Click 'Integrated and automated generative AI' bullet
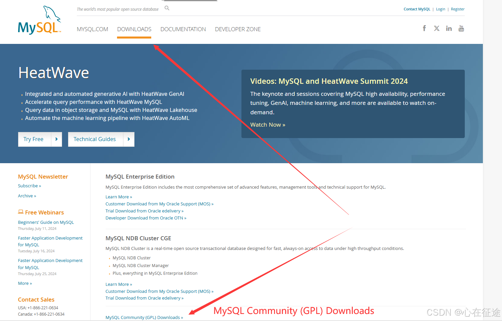The image size is (502, 321). click(105, 94)
